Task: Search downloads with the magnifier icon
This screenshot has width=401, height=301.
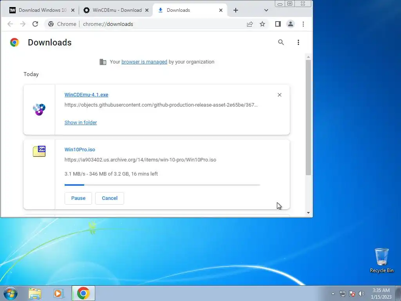Action: [281, 42]
